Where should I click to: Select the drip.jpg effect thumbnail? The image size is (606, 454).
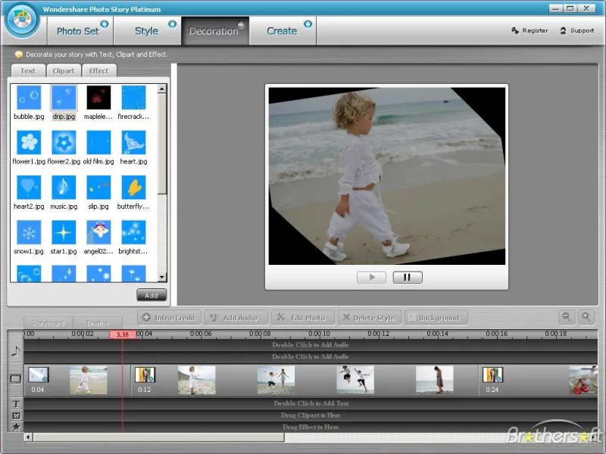pos(64,98)
